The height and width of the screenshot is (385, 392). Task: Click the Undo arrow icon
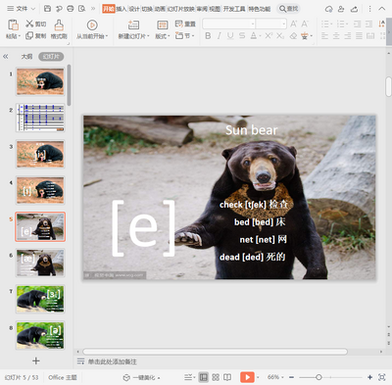(x=59, y=9)
